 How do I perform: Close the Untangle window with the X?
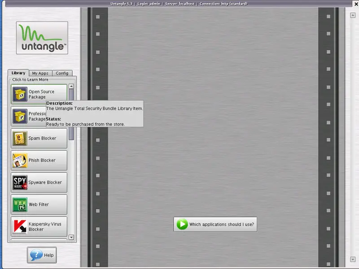coord(356,4)
